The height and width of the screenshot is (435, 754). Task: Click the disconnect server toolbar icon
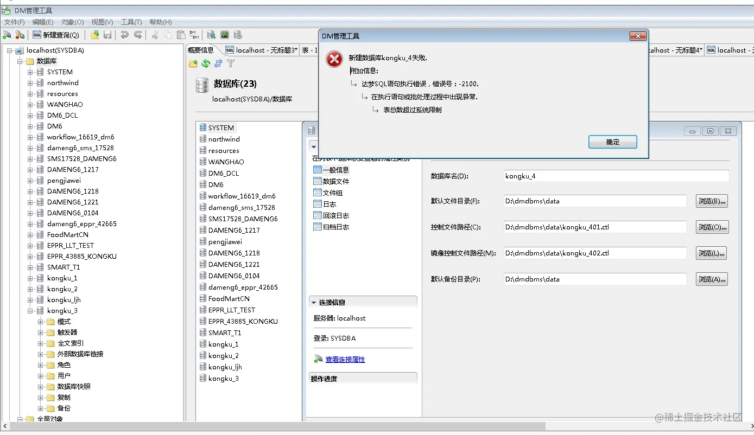(20, 35)
